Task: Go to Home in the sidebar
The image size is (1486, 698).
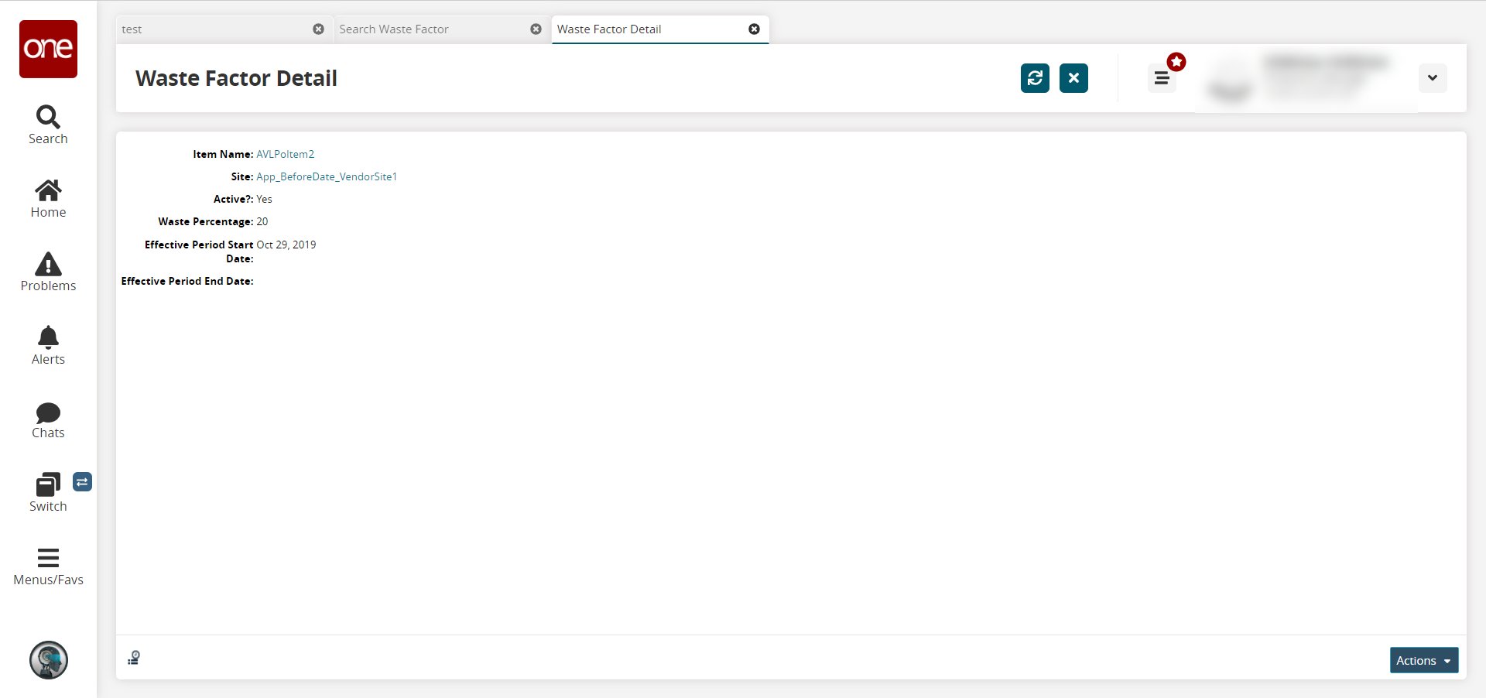Action: 48,199
